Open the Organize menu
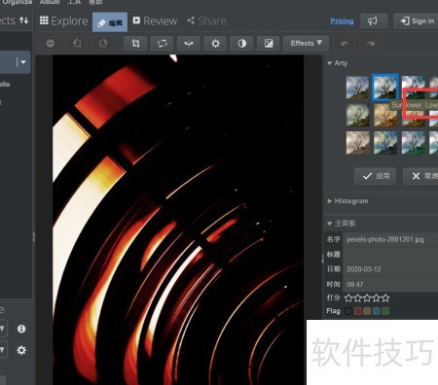Viewport: 438px width, 385px height. pyautogui.click(x=18, y=2)
